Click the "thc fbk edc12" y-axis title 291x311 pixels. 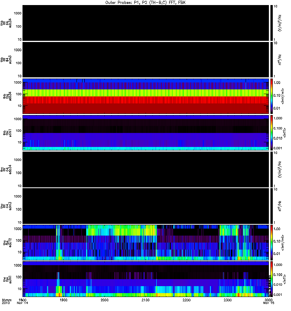coord(7,243)
